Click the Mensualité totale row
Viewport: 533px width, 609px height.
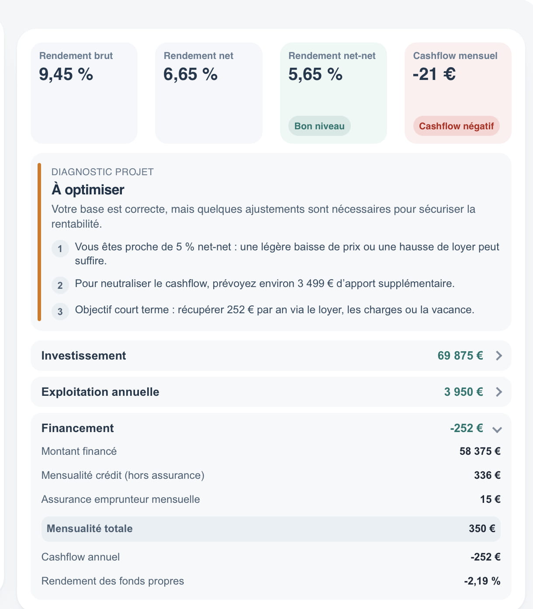(x=270, y=529)
